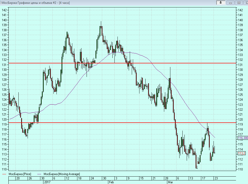This screenshot has width=248, height=184.
Task: Click date label '20' on the time axis
Action: 18,178
